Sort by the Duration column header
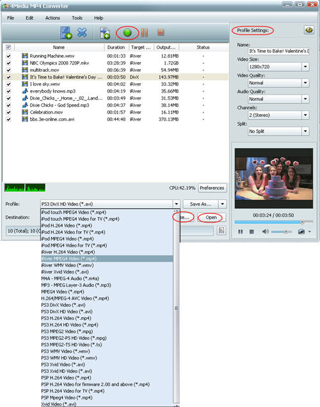 click(x=116, y=47)
